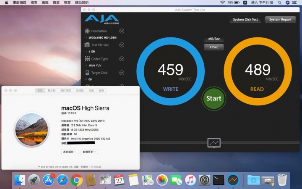Click the green Start button
302x189 pixels.
214,99
